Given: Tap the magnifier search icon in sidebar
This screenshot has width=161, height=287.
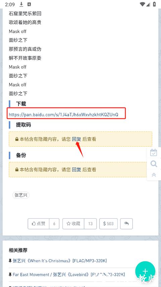Looking at the screenshot, I should click(x=154, y=164).
